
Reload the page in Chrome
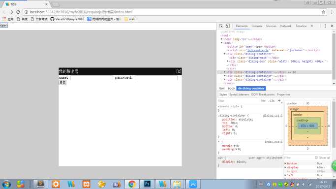(18, 12)
